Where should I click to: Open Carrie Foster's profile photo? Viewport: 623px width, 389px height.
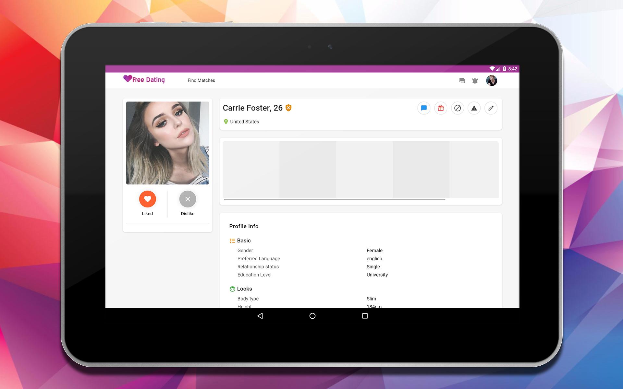coord(167,143)
